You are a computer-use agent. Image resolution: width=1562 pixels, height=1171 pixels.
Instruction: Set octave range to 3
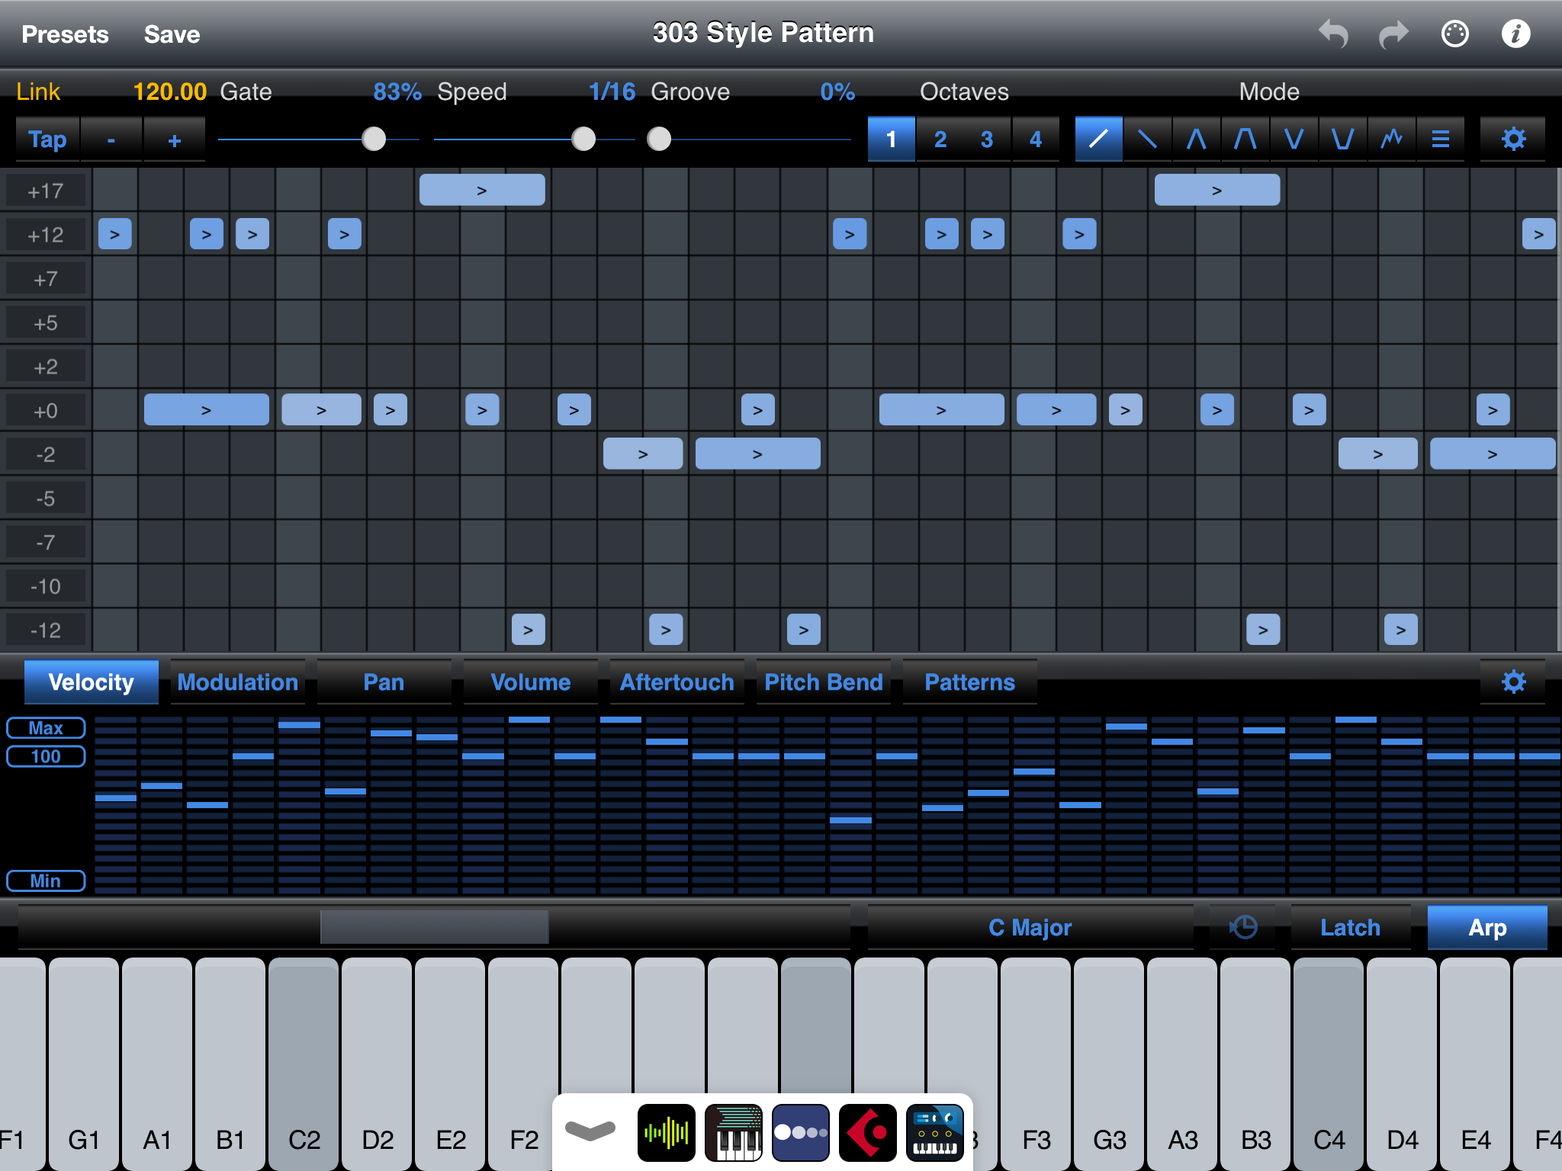click(987, 139)
